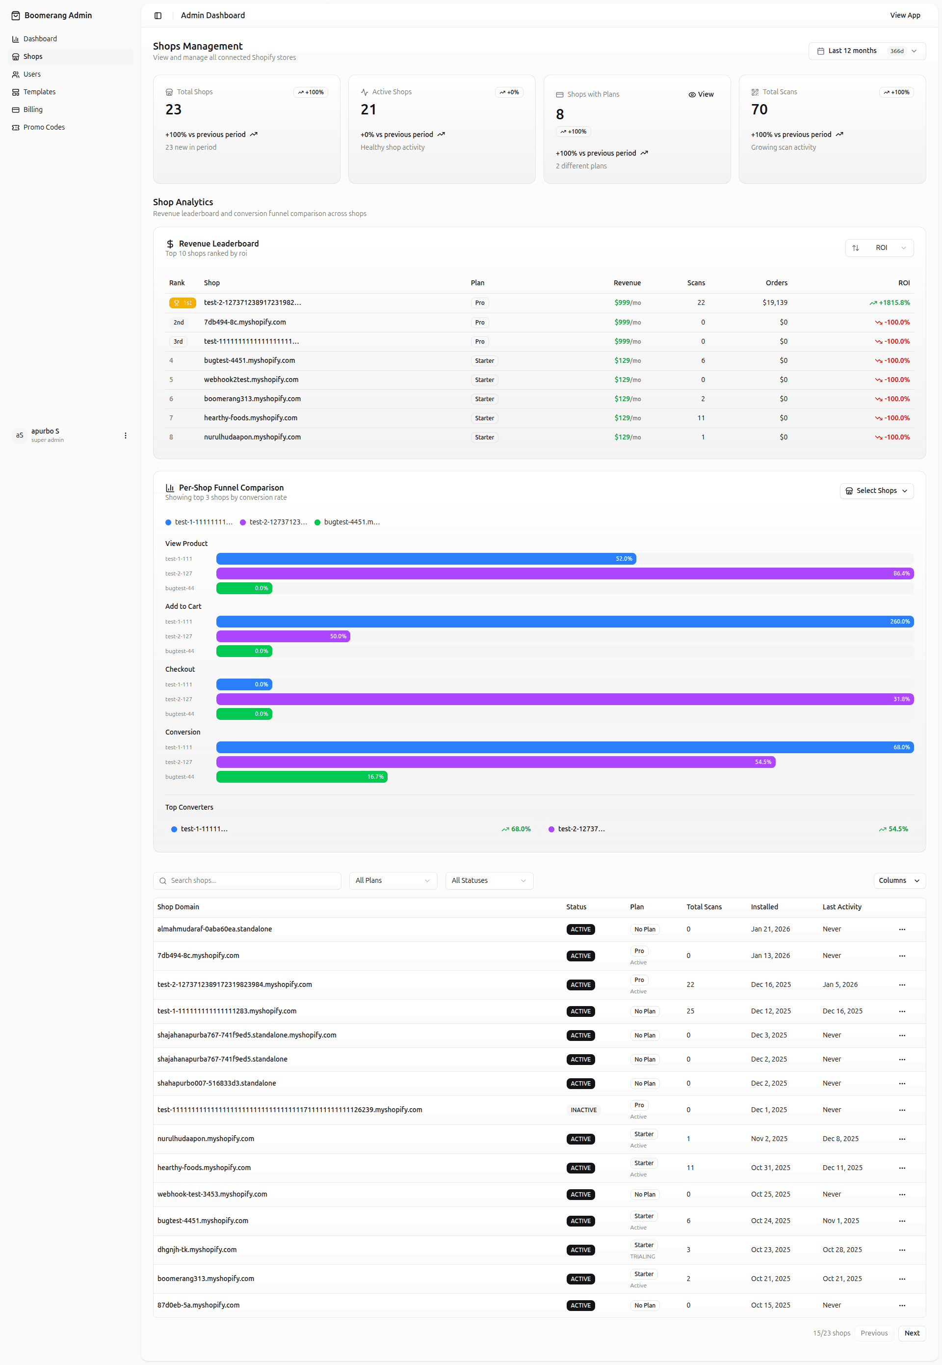The width and height of the screenshot is (942, 1365).
Task: Click the purple test-2 Checkout funnel bar
Action: 565,699
